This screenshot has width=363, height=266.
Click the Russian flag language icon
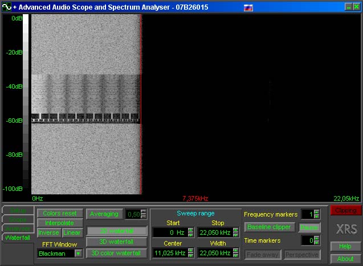tap(248, 7)
